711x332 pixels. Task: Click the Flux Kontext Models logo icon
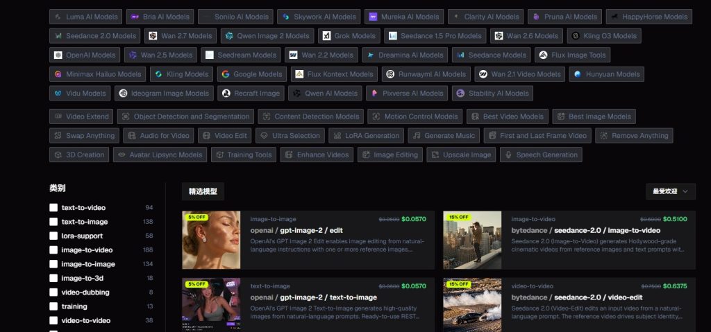click(299, 74)
